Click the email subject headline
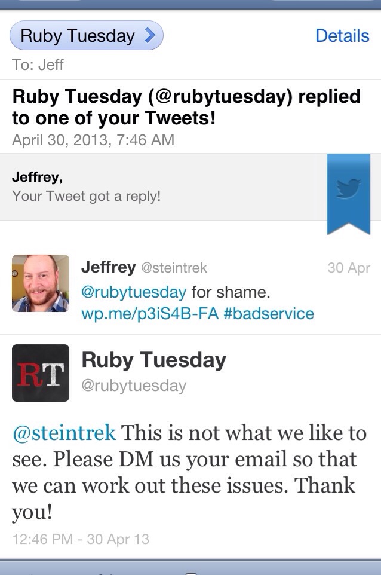This screenshot has height=575, width=381. [x=186, y=107]
